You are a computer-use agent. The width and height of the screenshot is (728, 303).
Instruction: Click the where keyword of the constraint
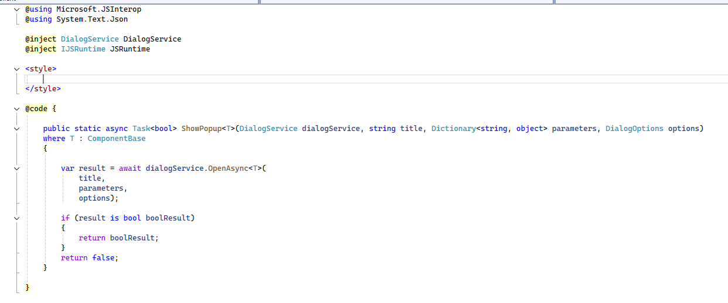click(x=54, y=139)
